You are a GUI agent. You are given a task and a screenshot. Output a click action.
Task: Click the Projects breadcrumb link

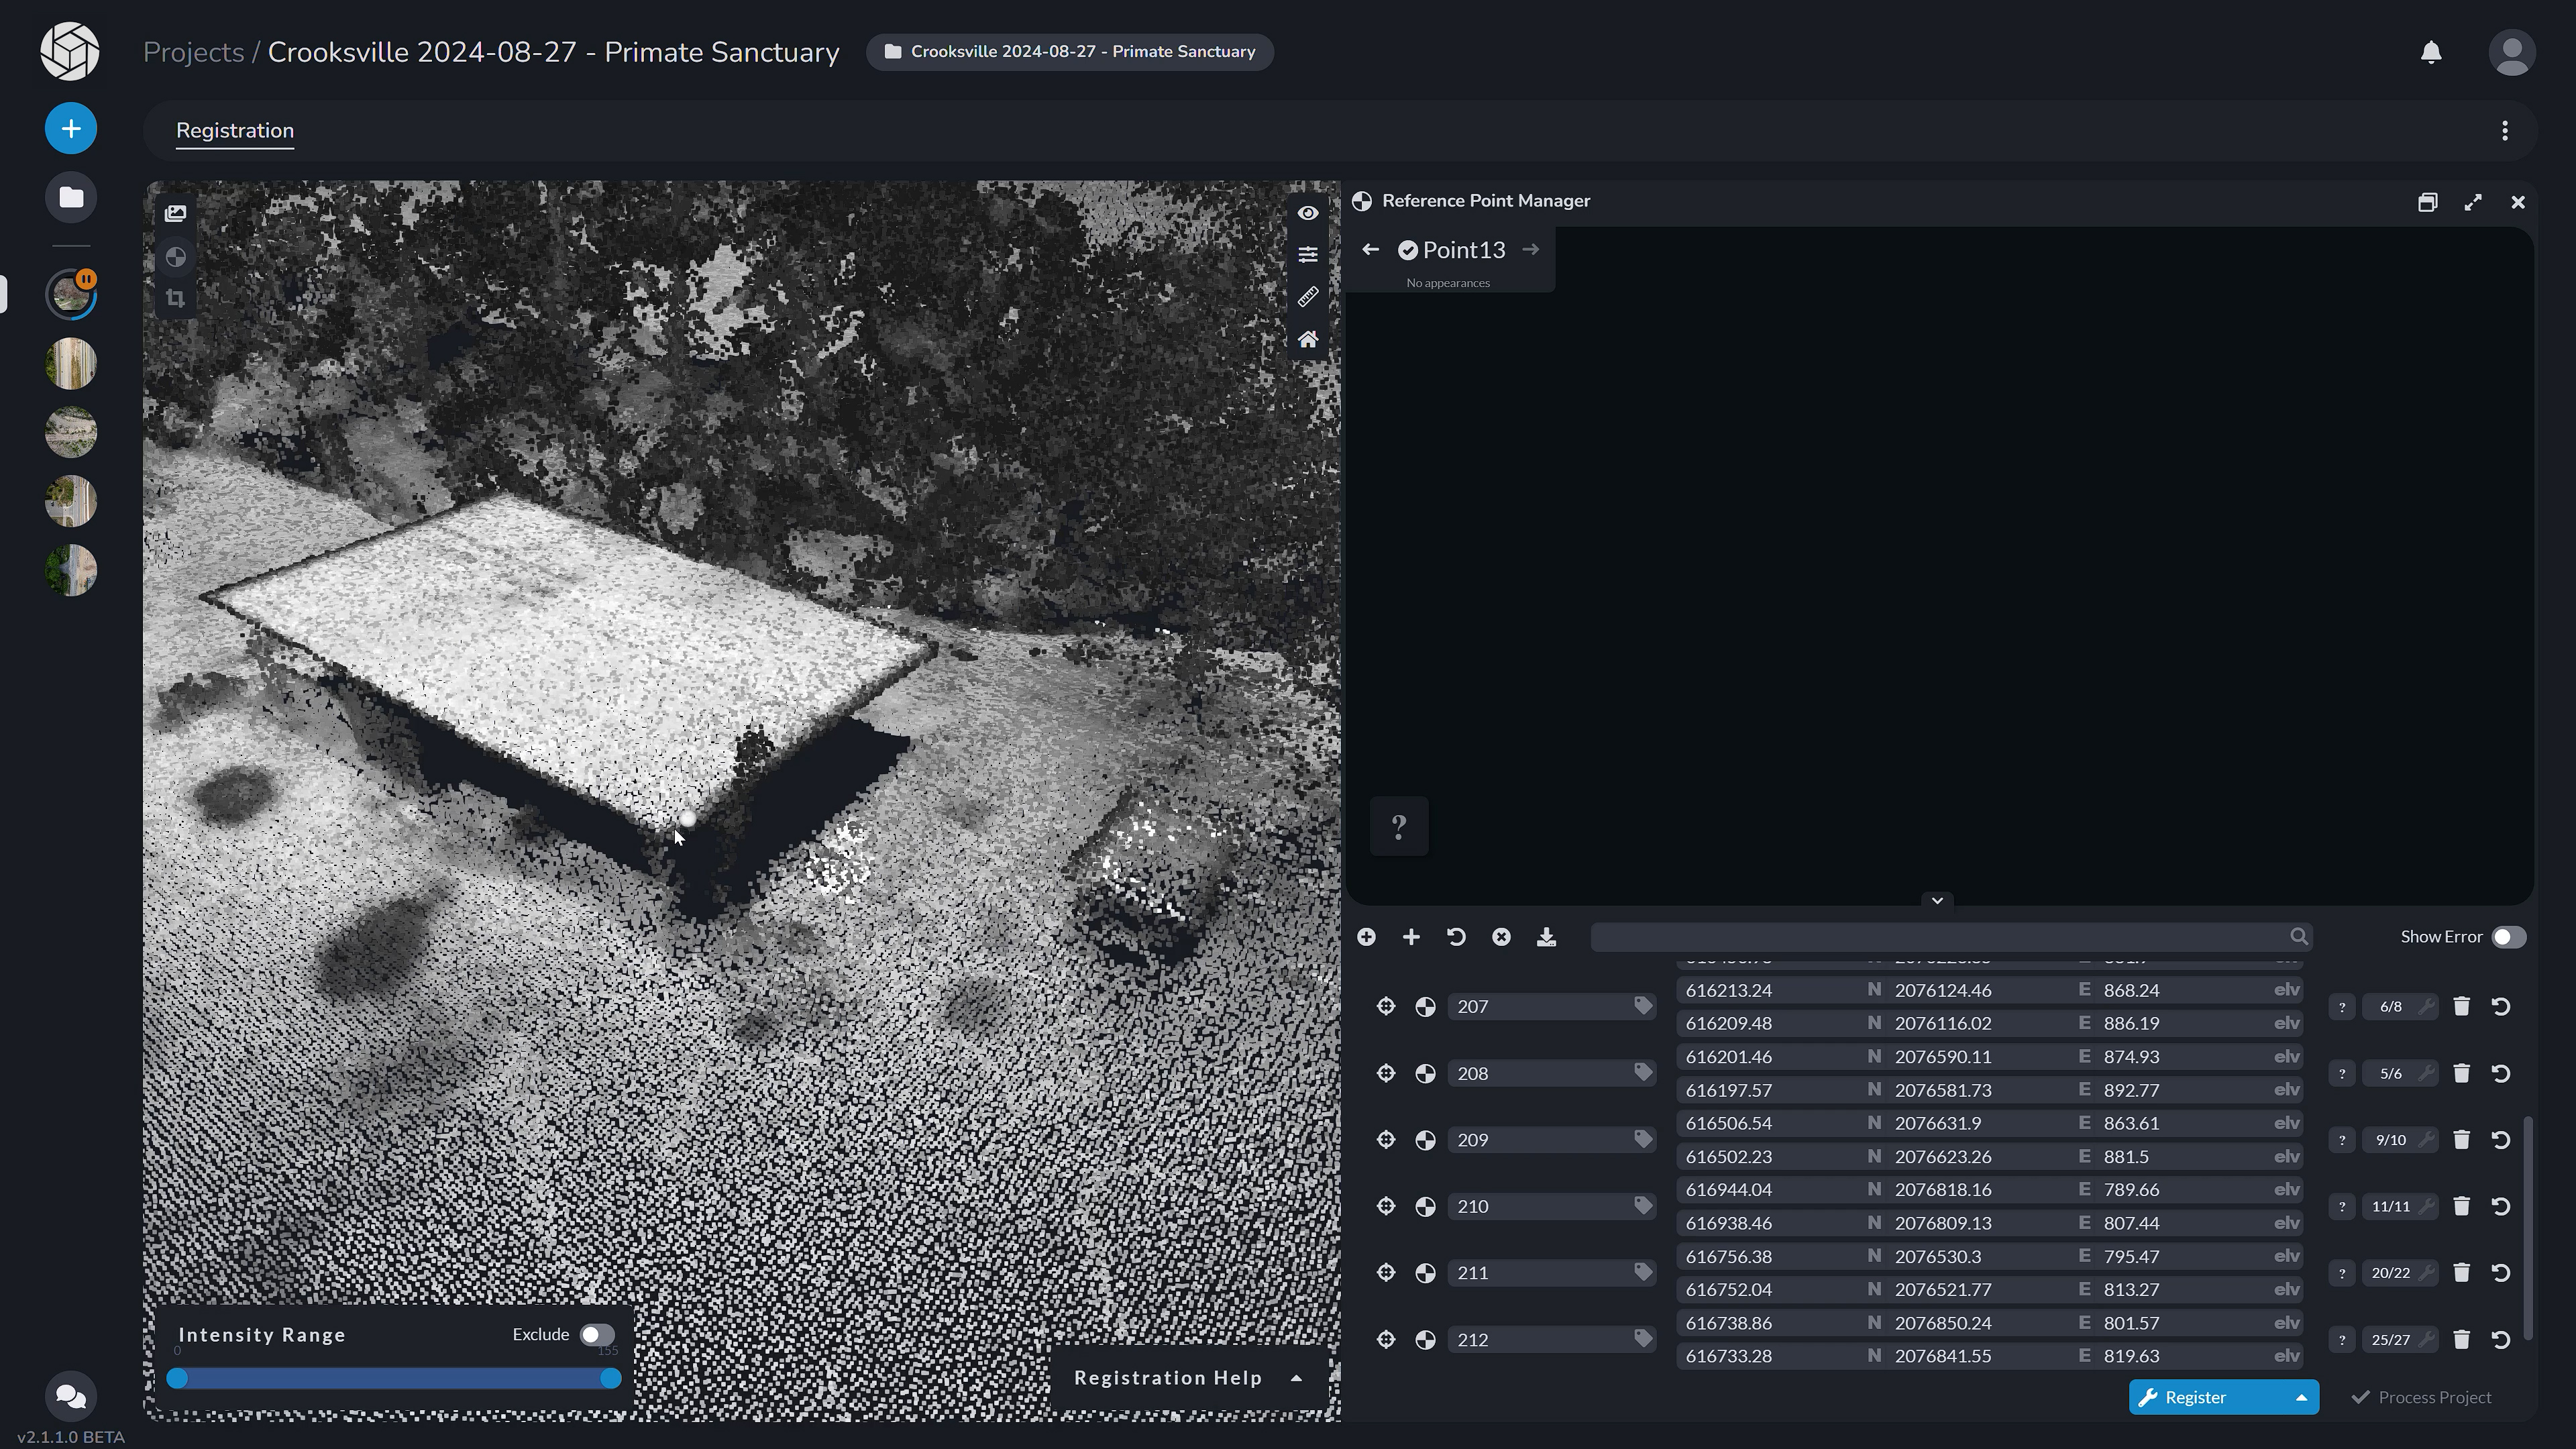[x=193, y=52]
